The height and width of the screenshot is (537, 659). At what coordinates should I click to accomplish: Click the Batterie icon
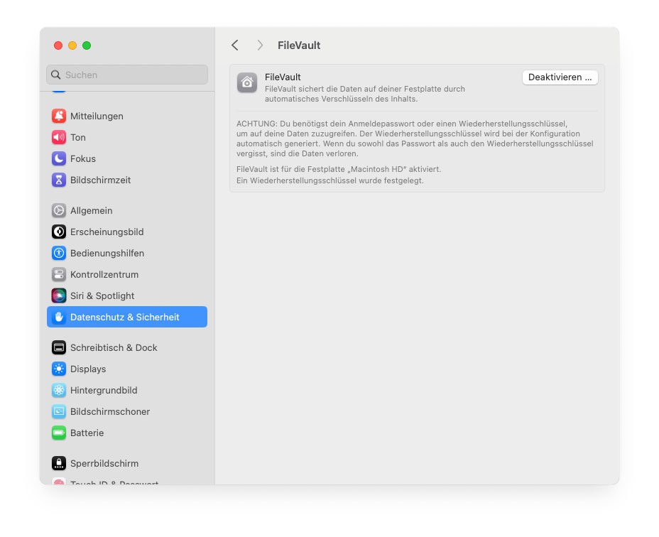(x=59, y=433)
